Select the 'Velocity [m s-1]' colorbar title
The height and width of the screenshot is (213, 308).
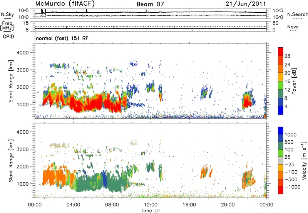point(304,160)
